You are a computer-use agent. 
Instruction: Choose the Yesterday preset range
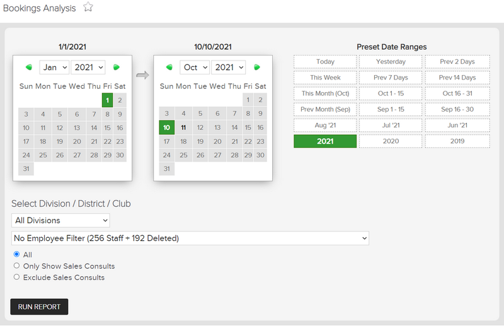coord(391,62)
